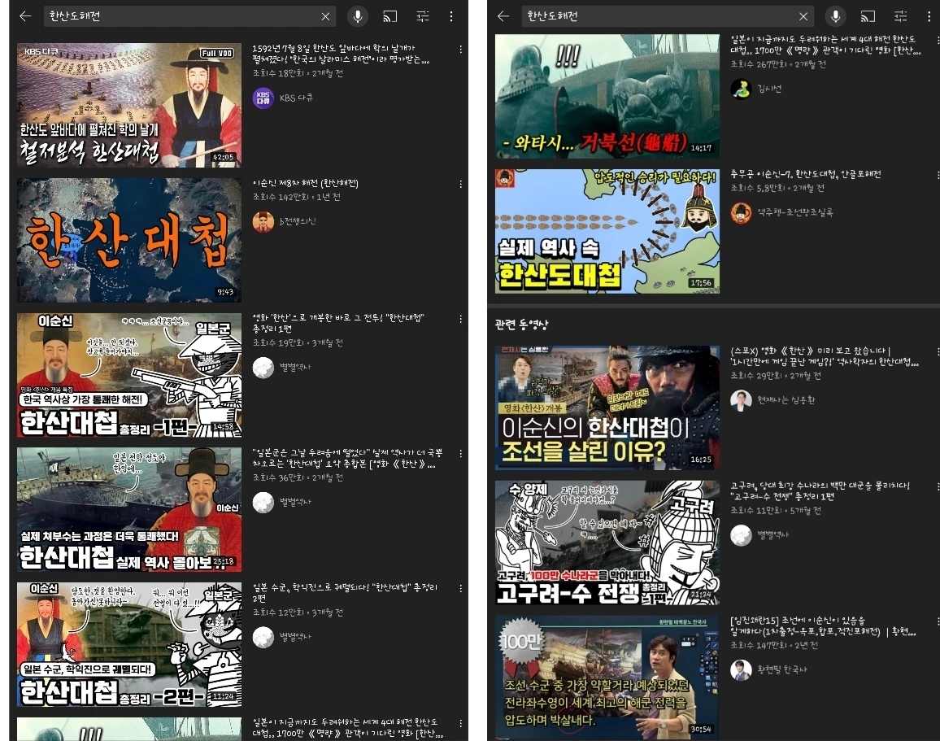Play 황현필 100만 lecture thumbnail
This screenshot has width=940, height=741.
click(x=607, y=677)
